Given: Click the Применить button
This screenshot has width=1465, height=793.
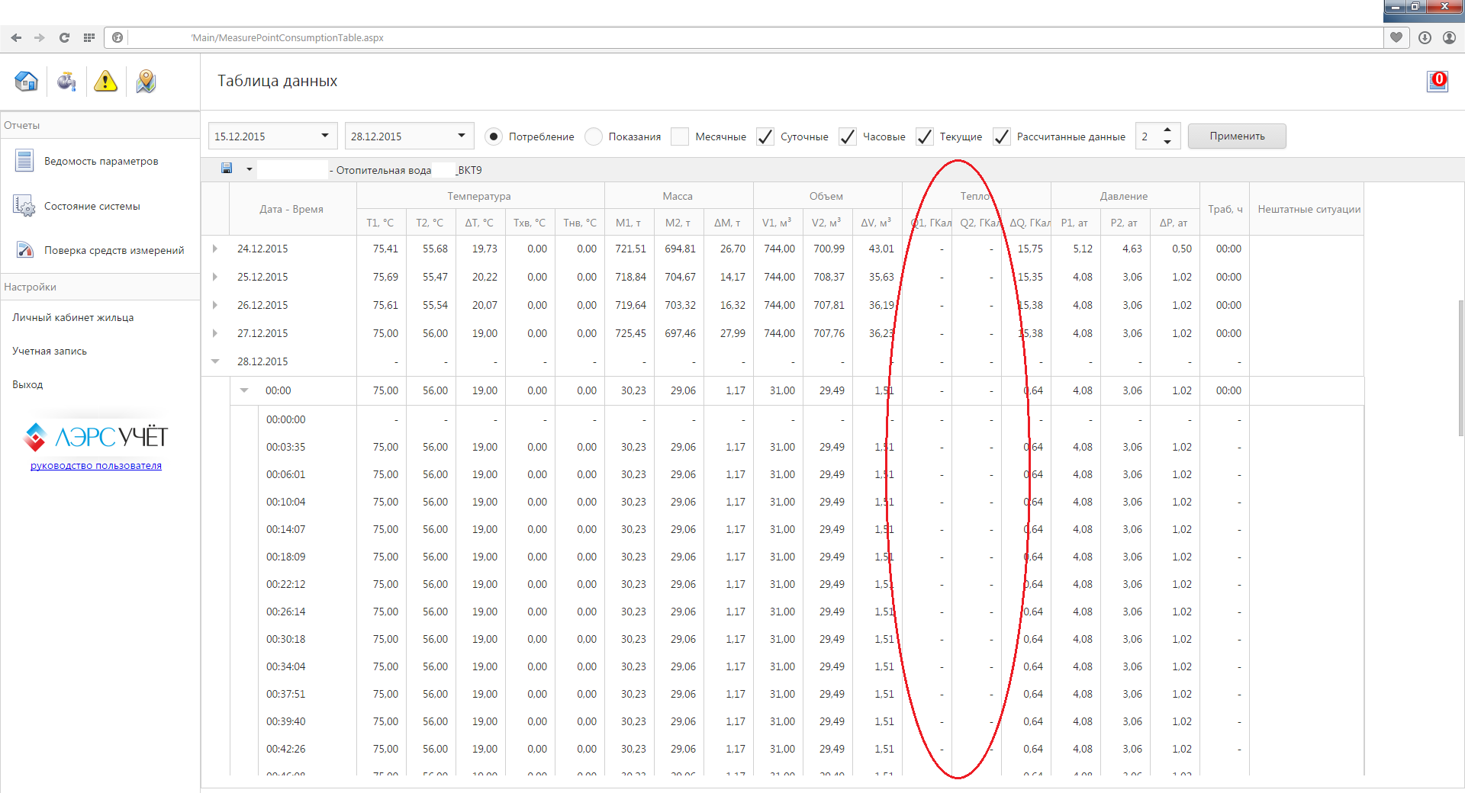Looking at the screenshot, I should coord(1237,136).
